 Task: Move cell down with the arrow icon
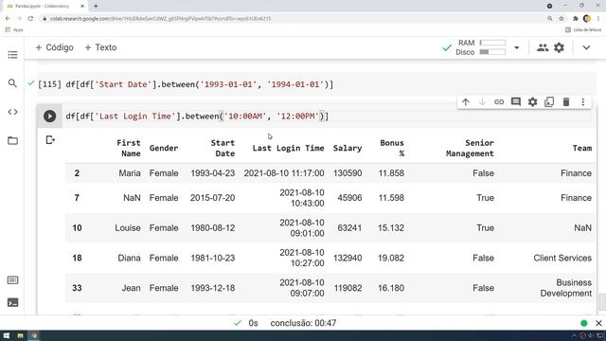(x=482, y=102)
